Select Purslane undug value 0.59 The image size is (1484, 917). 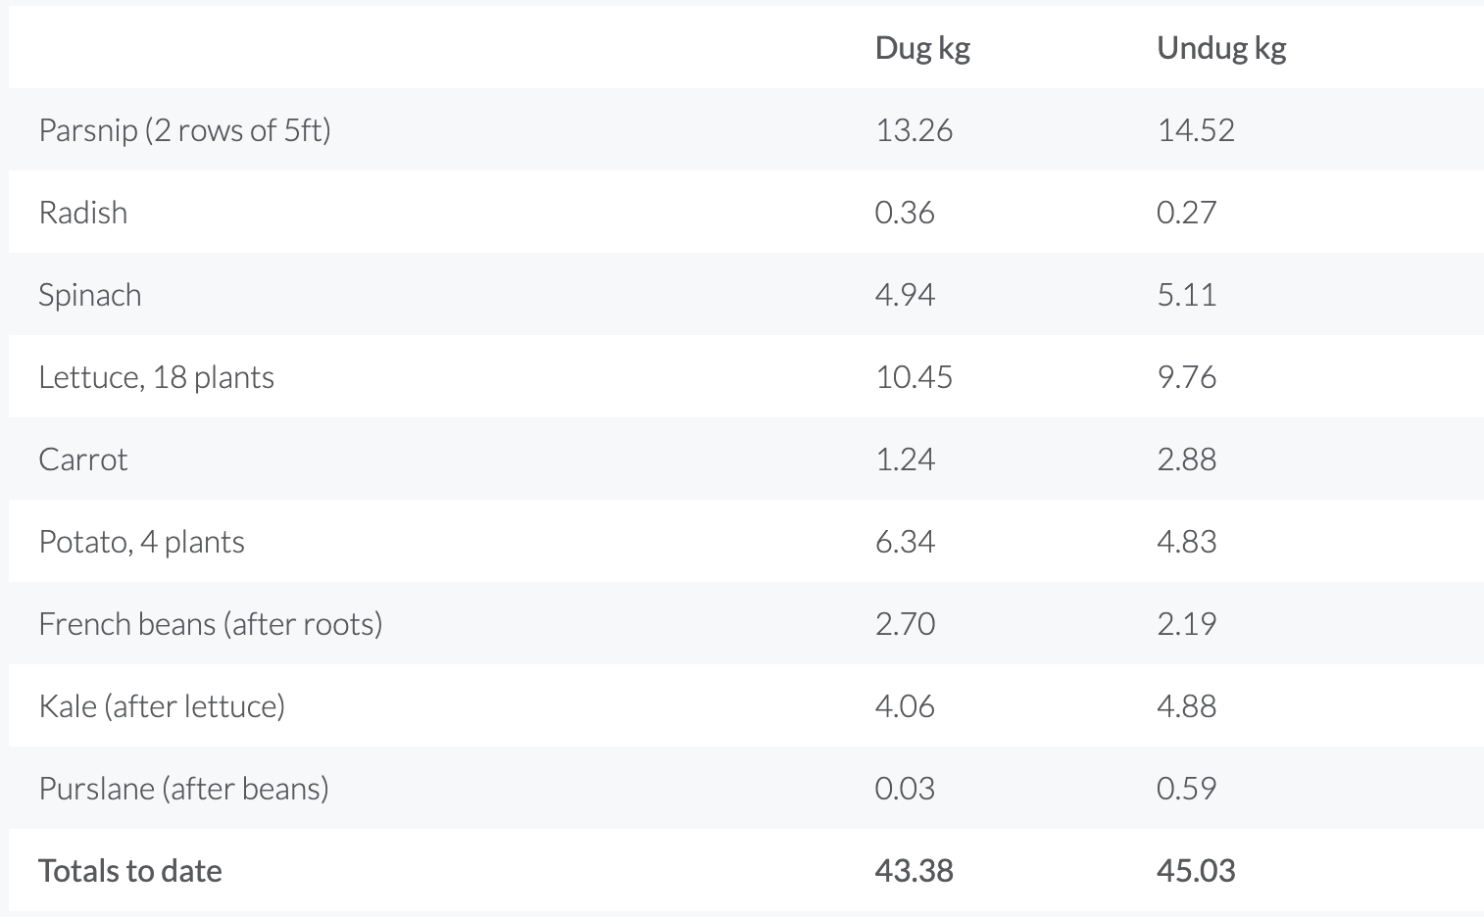pyautogui.click(x=1186, y=789)
